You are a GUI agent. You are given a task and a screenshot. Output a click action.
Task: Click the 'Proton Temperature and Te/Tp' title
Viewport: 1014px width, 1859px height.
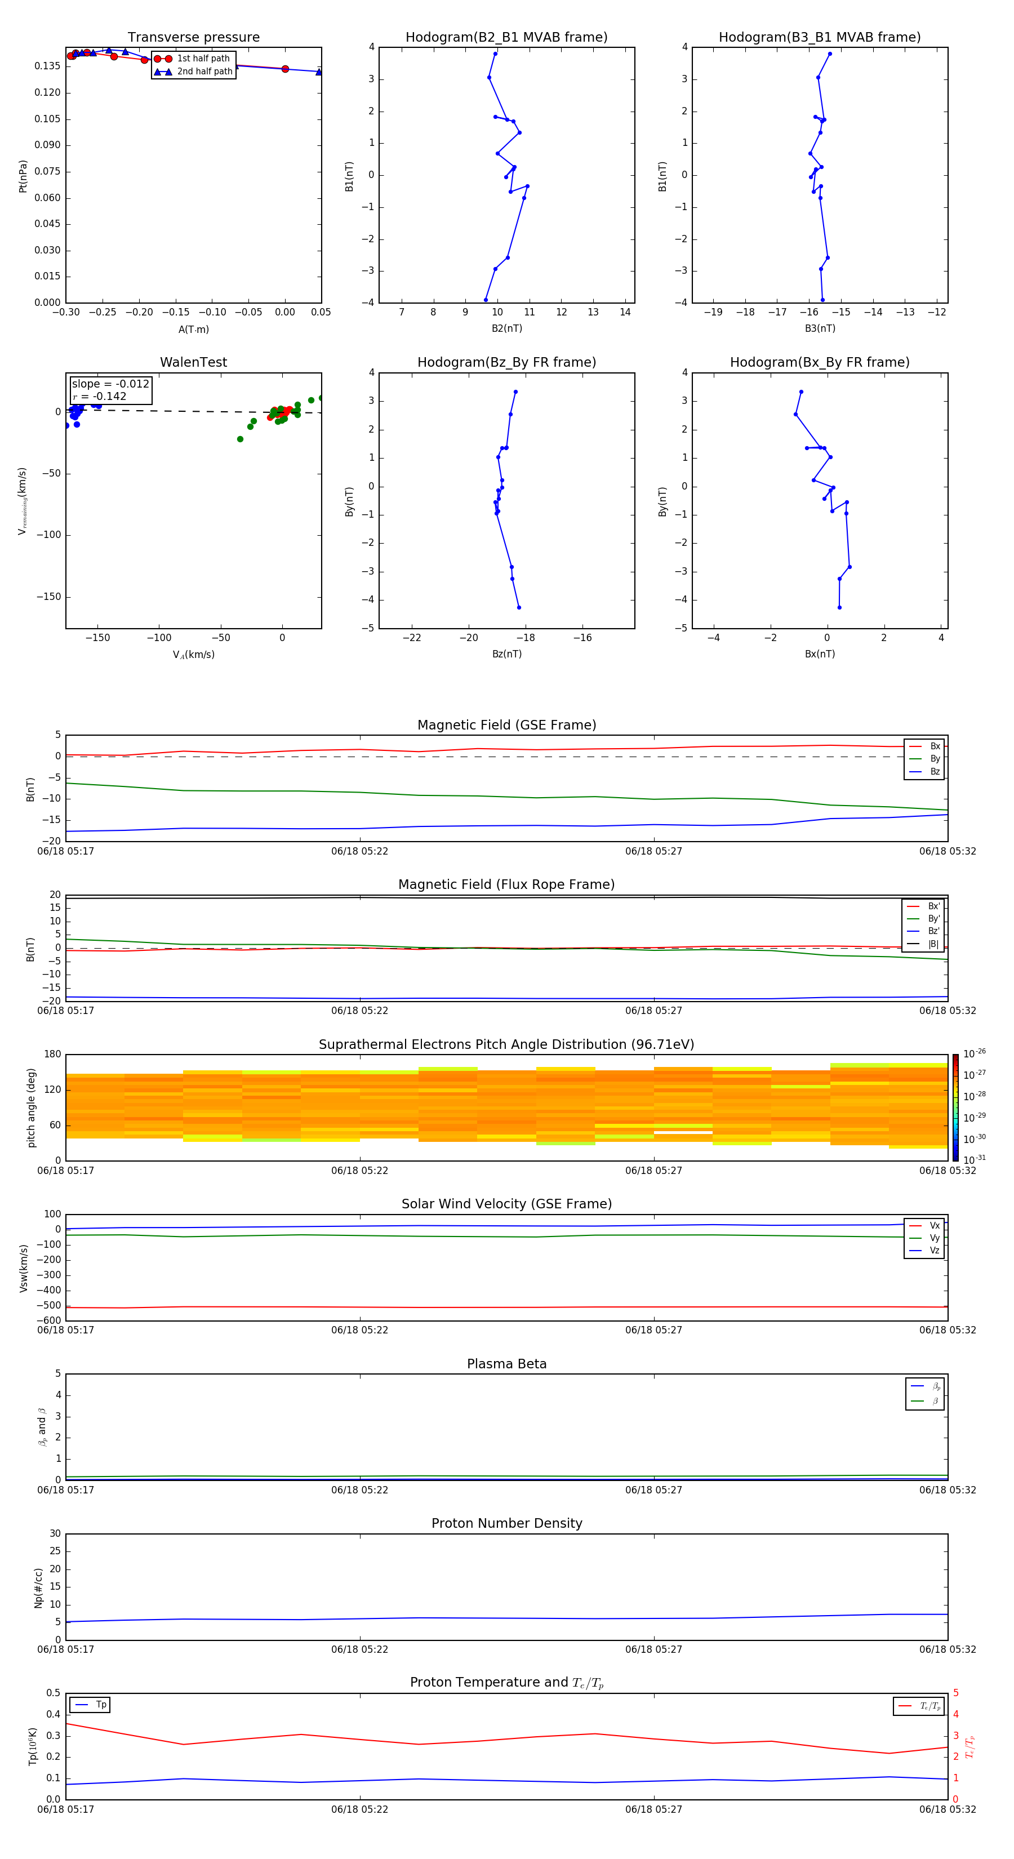click(506, 1683)
